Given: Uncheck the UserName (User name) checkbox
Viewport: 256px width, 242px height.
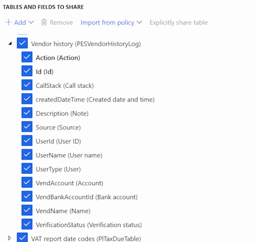Looking at the screenshot, I should click(27, 154).
